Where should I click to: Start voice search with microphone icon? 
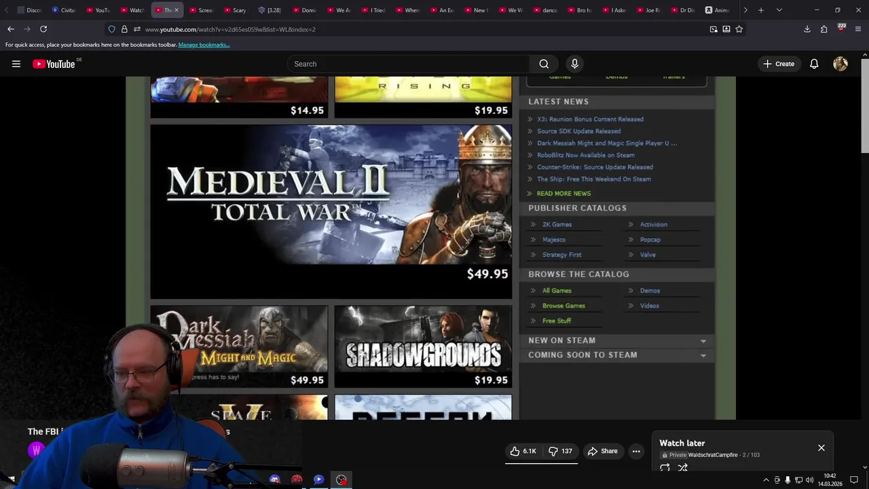coord(574,64)
